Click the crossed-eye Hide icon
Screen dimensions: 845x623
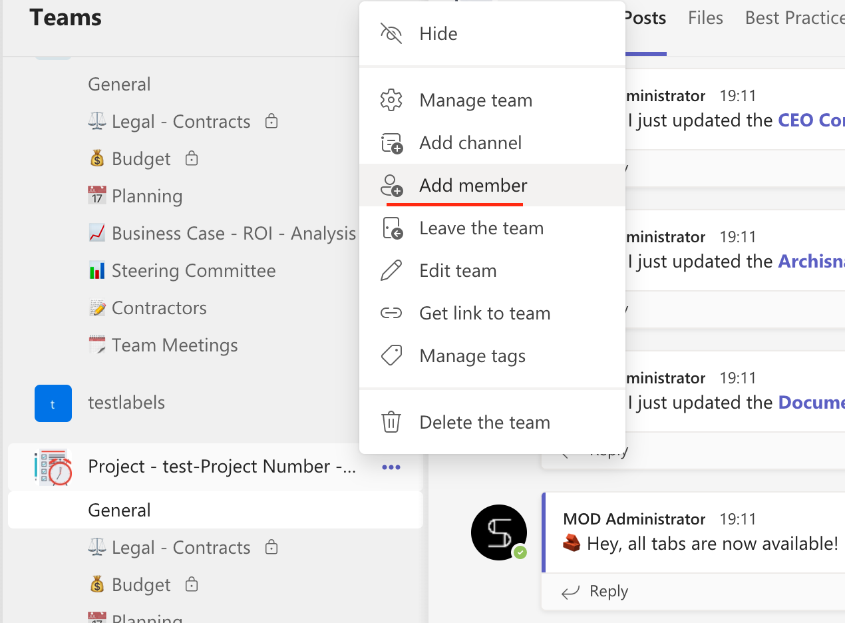(x=391, y=34)
